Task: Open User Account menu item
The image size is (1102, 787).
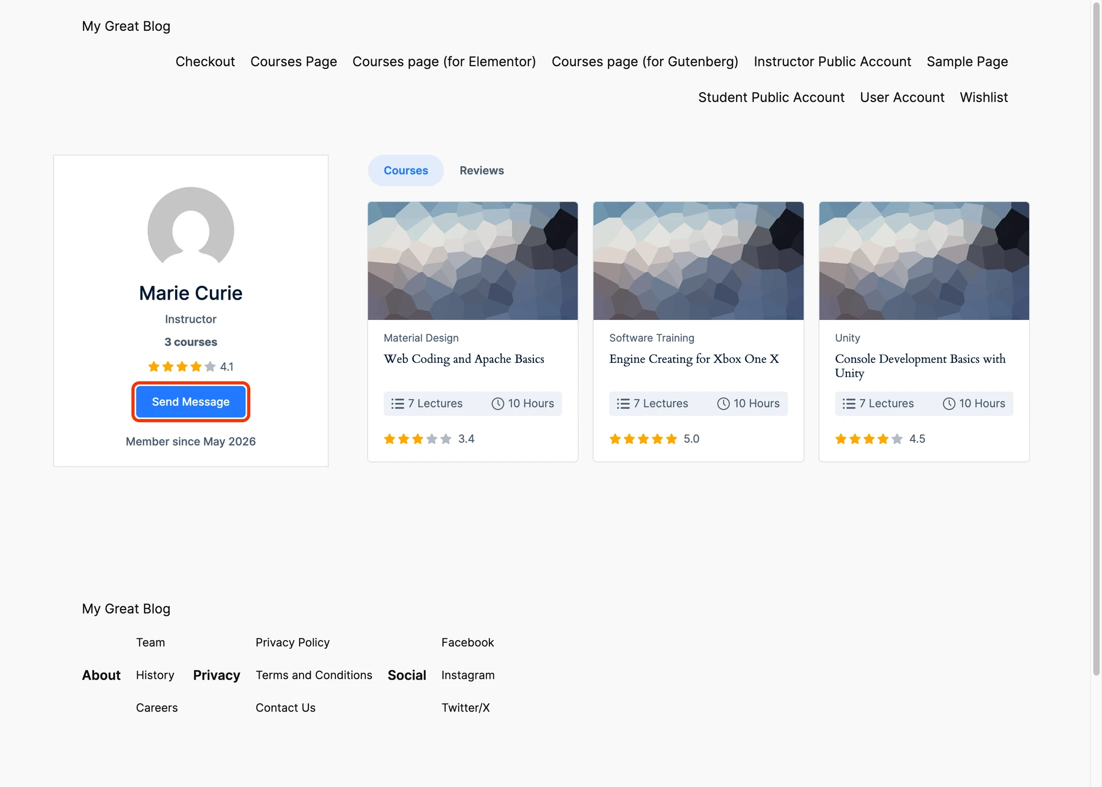Action: click(902, 97)
